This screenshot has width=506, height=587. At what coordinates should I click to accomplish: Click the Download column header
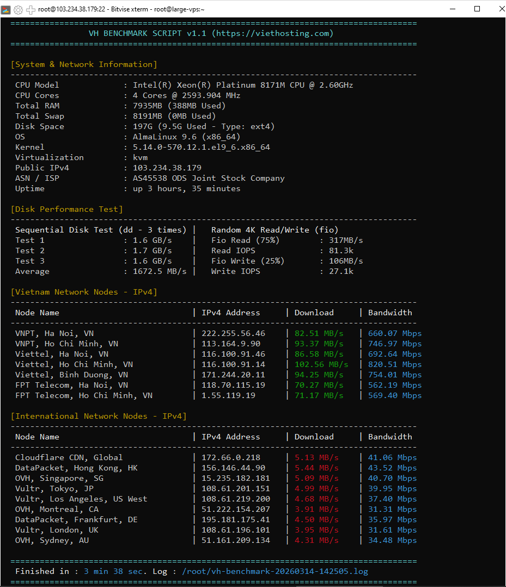click(x=314, y=313)
